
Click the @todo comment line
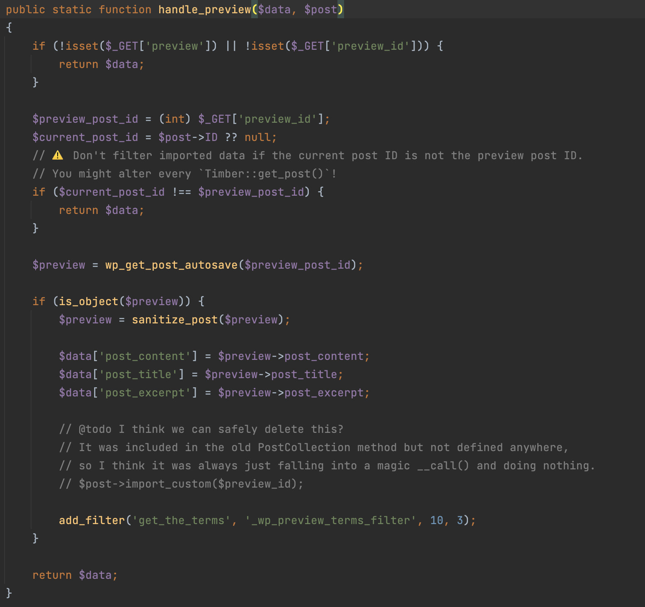click(x=201, y=429)
